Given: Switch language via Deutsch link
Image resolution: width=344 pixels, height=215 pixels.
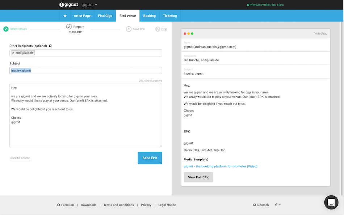Looking at the screenshot, I should pyautogui.click(x=263, y=205).
